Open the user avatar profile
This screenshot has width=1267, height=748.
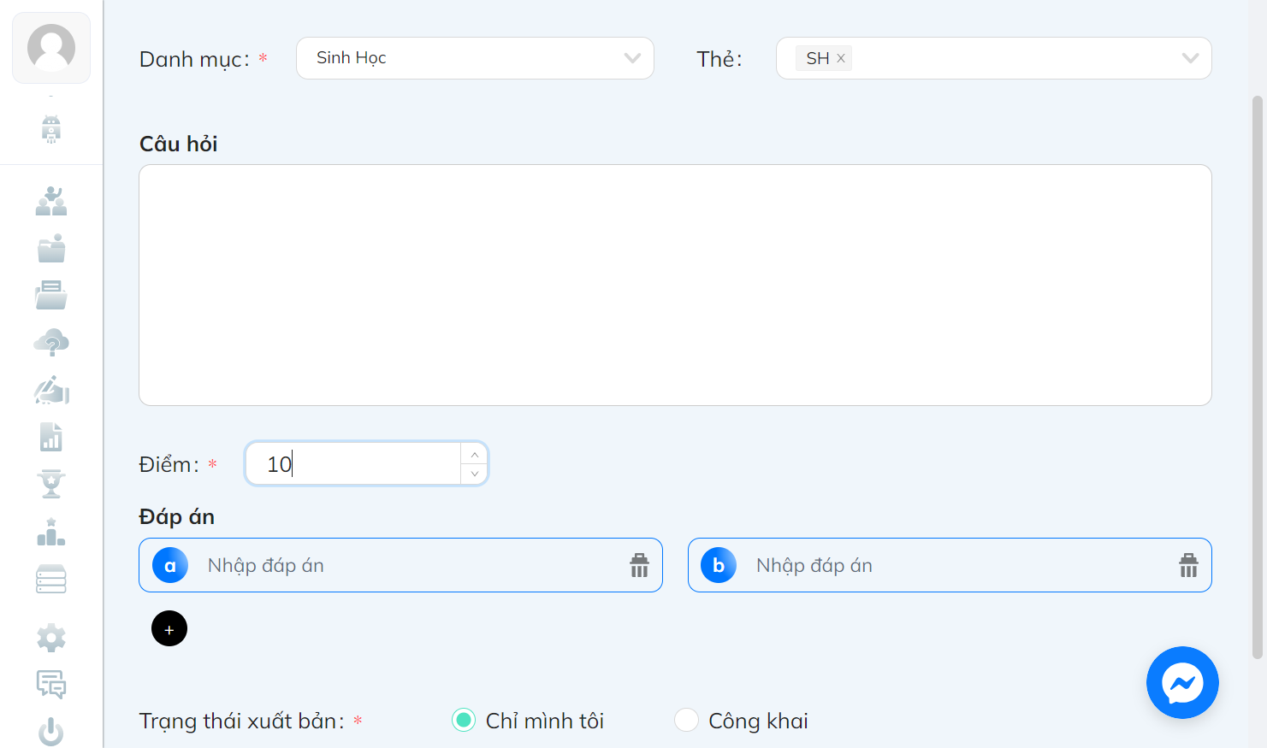tap(51, 48)
